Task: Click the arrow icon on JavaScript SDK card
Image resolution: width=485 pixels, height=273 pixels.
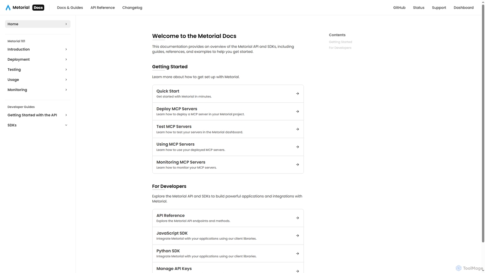Action: (297, 236)
